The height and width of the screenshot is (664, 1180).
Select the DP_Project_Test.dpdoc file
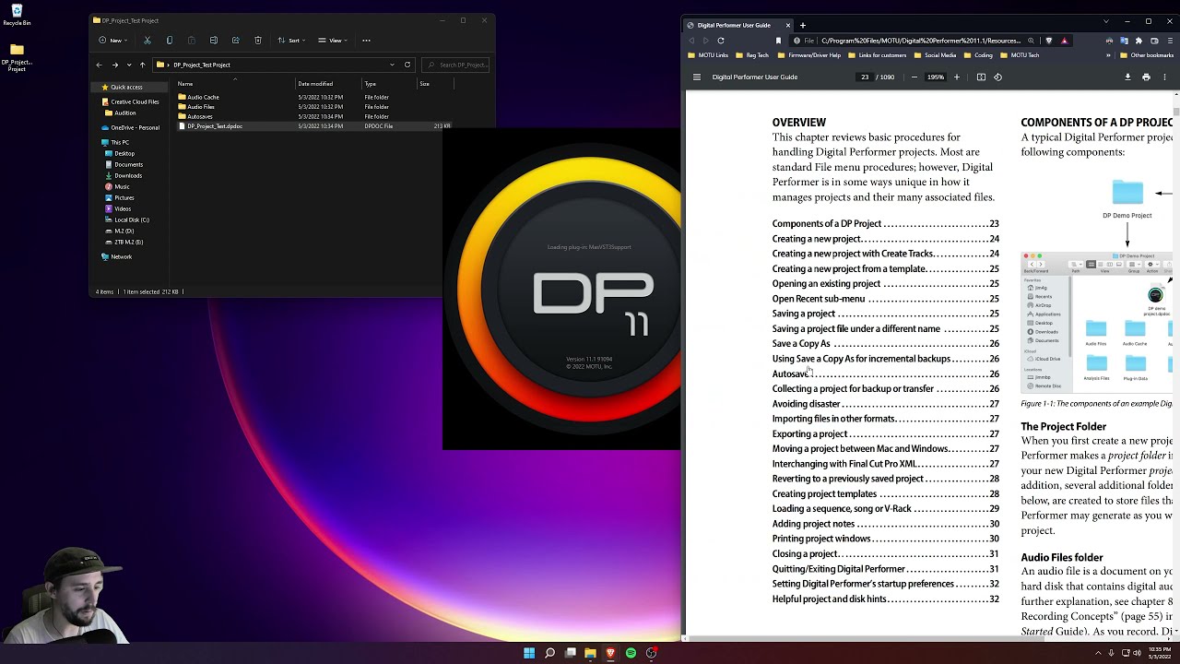214,125
